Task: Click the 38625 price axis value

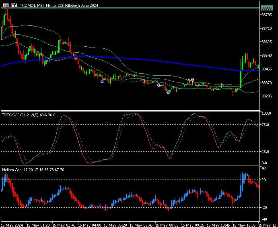Action: tap(267, 42)
